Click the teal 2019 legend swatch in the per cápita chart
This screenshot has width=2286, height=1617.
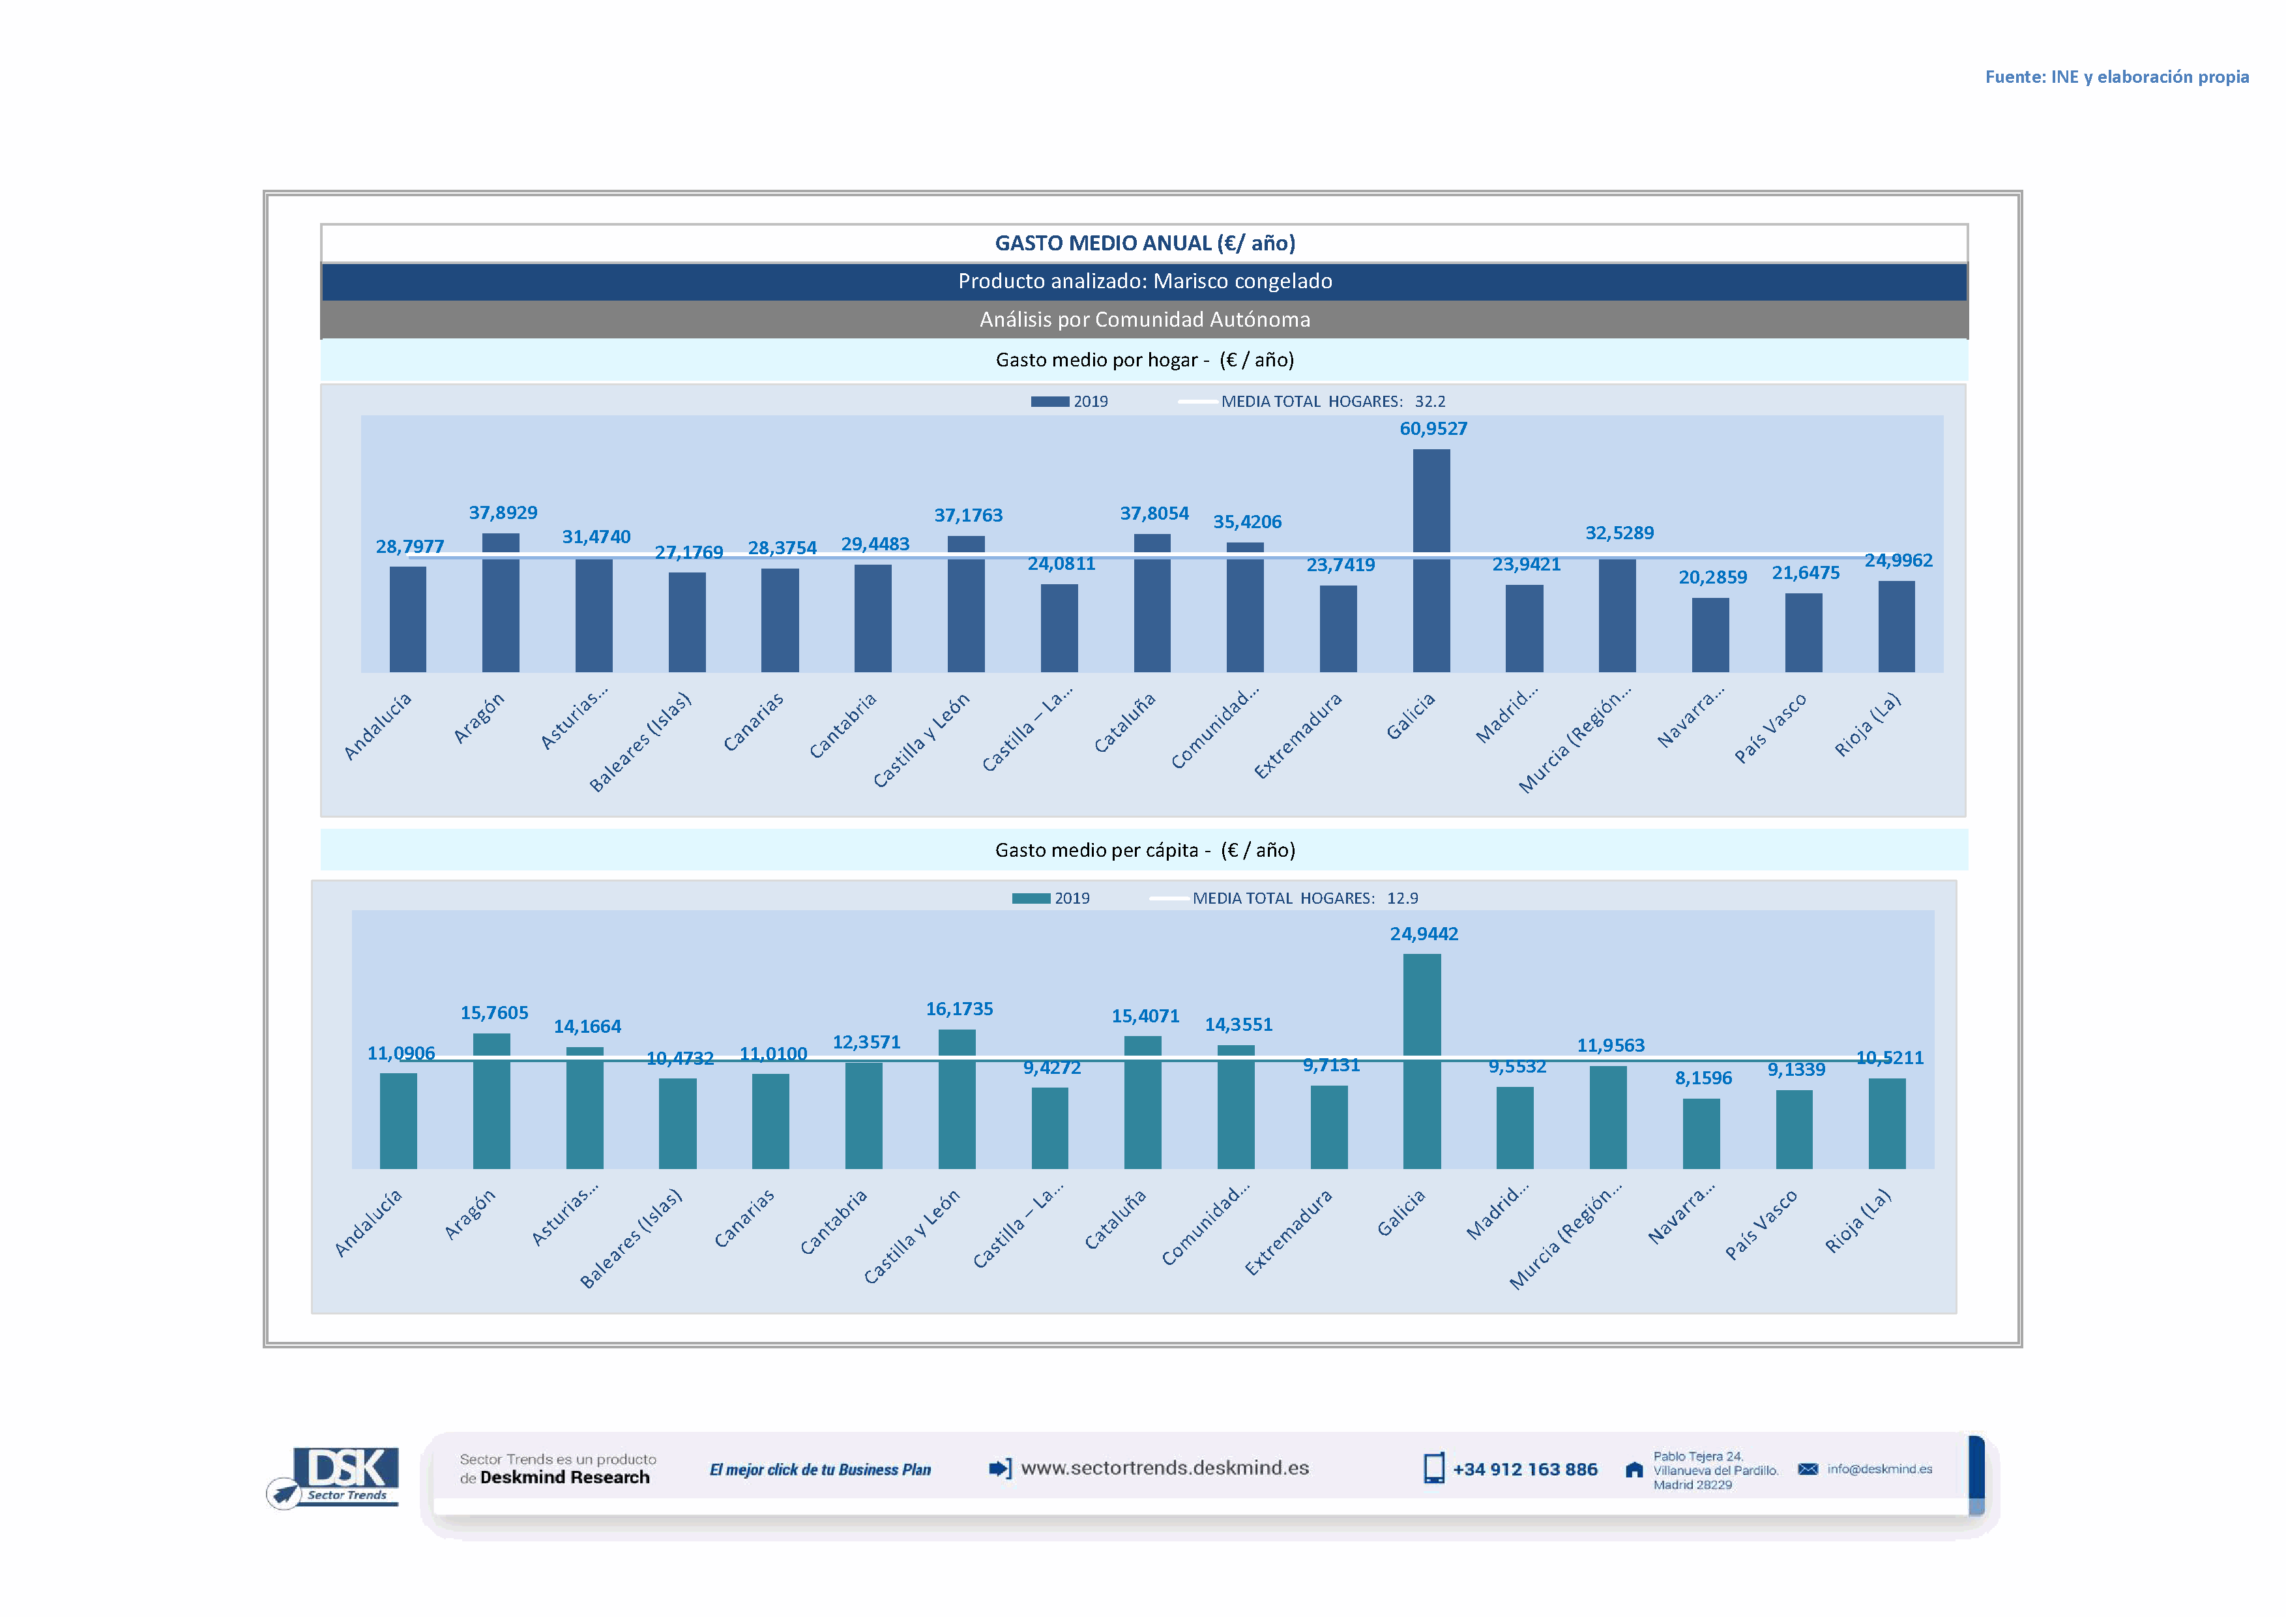pos(1031,898)
